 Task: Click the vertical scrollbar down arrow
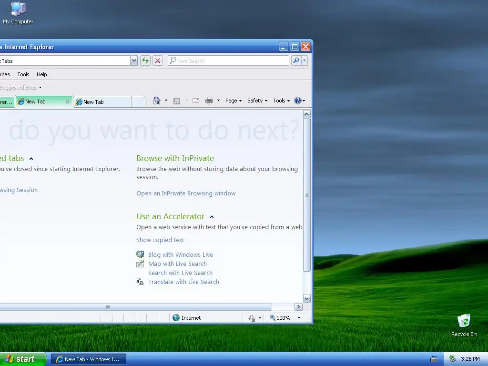(306, 299)
